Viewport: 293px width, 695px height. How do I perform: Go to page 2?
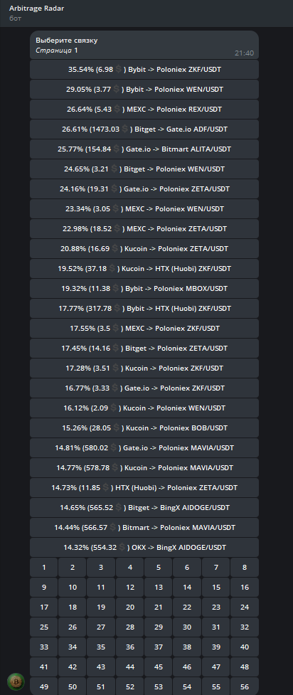73,568
